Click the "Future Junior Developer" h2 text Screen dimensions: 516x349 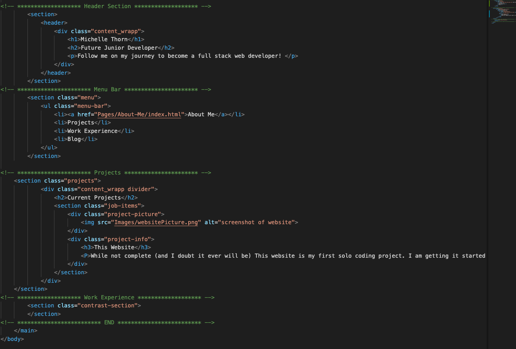coord(119,48)
